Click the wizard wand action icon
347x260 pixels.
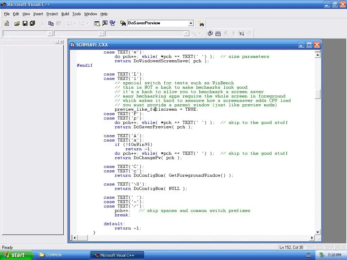tap(194, 34)
